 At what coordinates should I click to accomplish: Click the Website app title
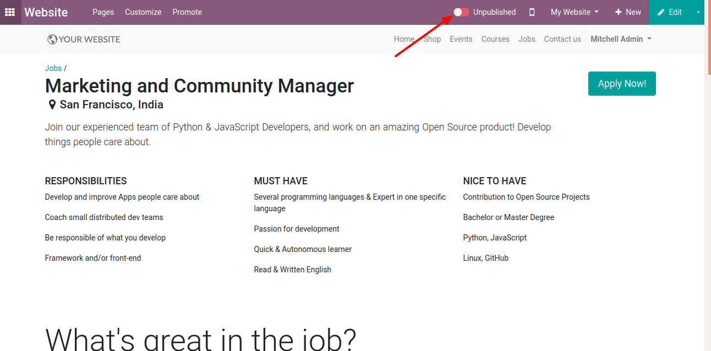click(46, 12)
